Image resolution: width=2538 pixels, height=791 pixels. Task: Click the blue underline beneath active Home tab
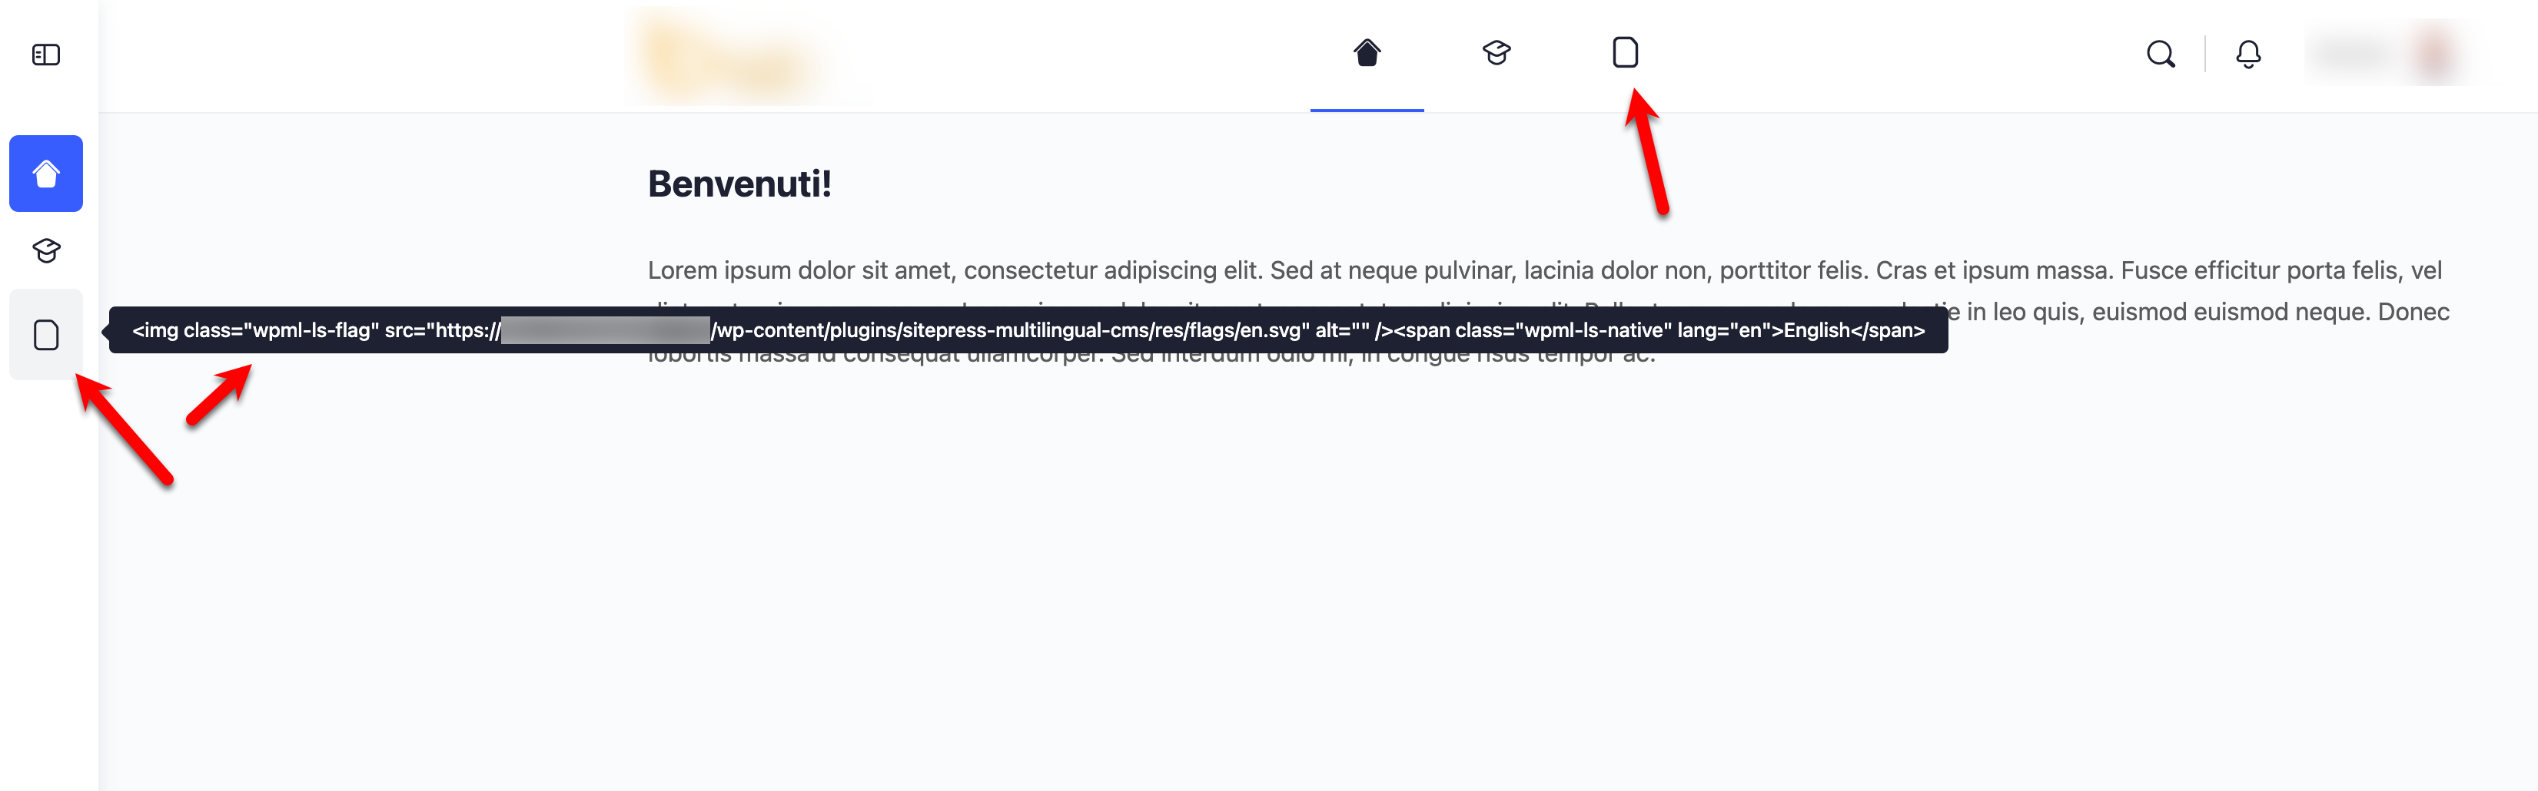click(x=1367, y=110)
